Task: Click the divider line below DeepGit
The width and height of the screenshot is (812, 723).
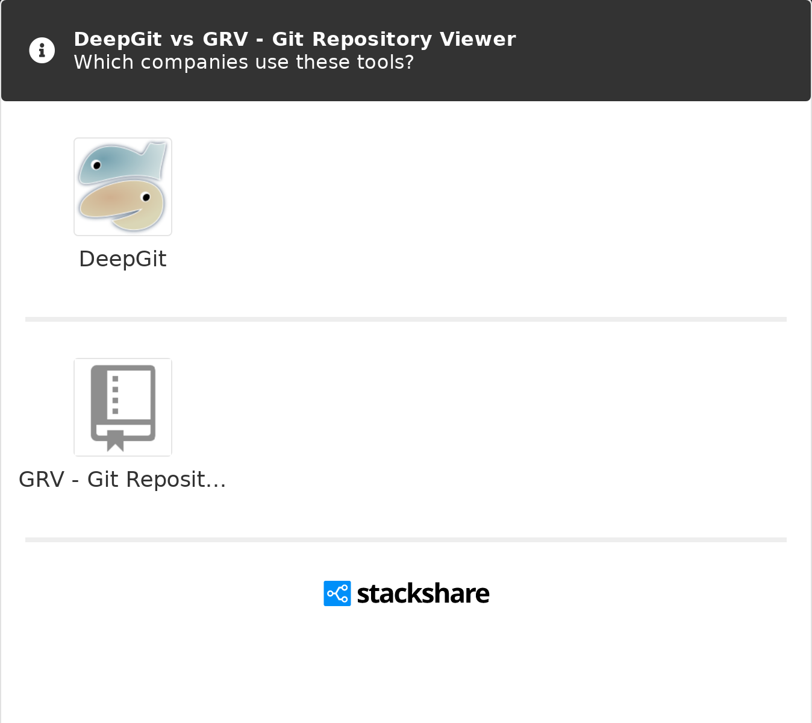Action: [406, 319]
